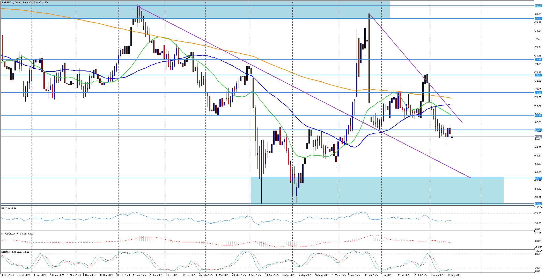Click the 70.73 price axis label
The height and width of the screenshot is (278, 545).
pos(538,97)
